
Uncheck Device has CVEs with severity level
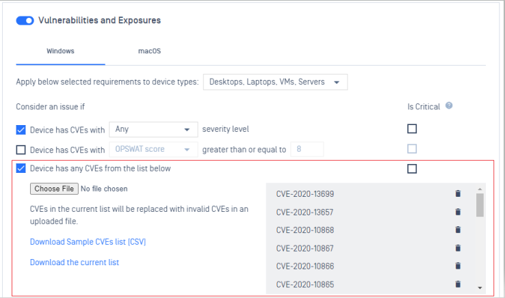21,130
